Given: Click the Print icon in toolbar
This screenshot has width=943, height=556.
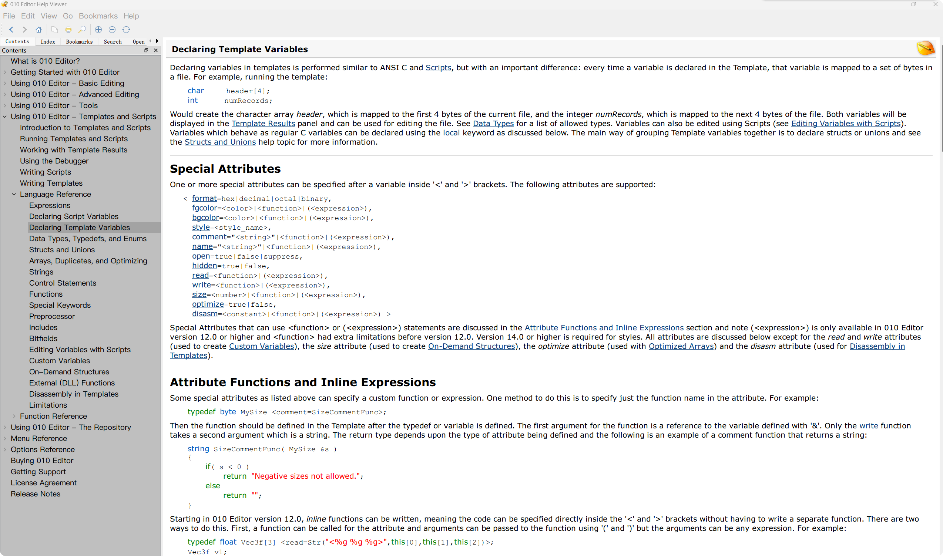Looking at the screenshot, I should click(x=68, y=29).
